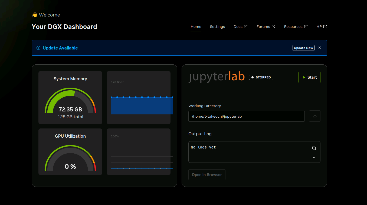
Task: Dismiss the Update Available banner with X
Action: pyautogui.click(x=320, y=48)
